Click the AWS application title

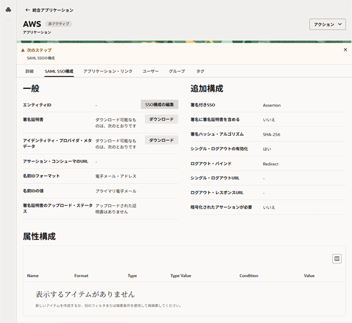tap(32, 24)
